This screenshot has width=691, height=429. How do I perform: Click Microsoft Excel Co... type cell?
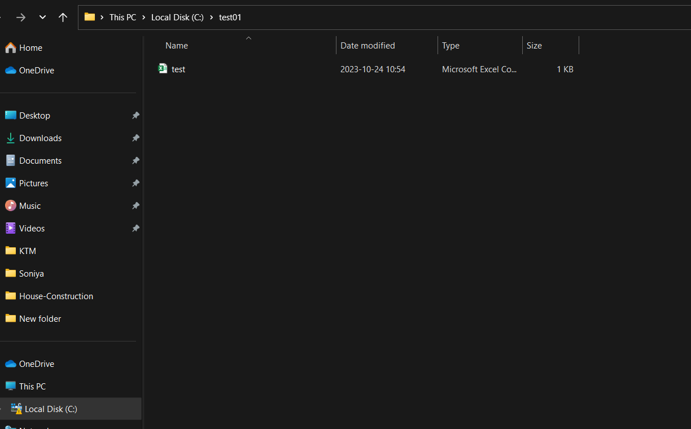tap(479, 69)
